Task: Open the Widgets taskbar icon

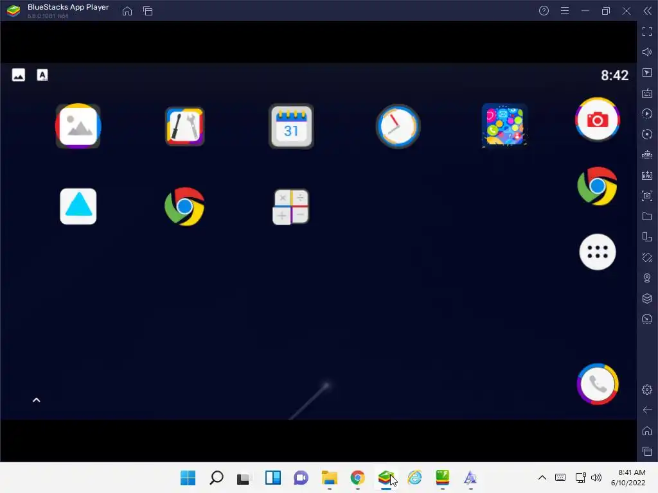Action: (x=272, y=478)
